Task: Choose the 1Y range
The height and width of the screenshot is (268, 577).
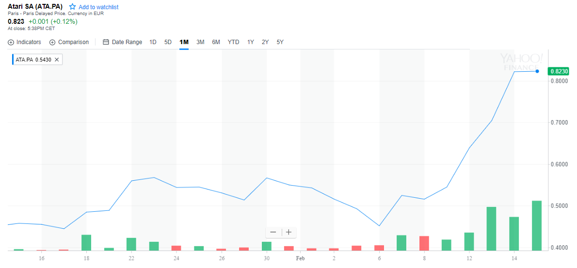Action: (x=251, y=42)
